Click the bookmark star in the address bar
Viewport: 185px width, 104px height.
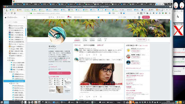(x=124, y=13)
